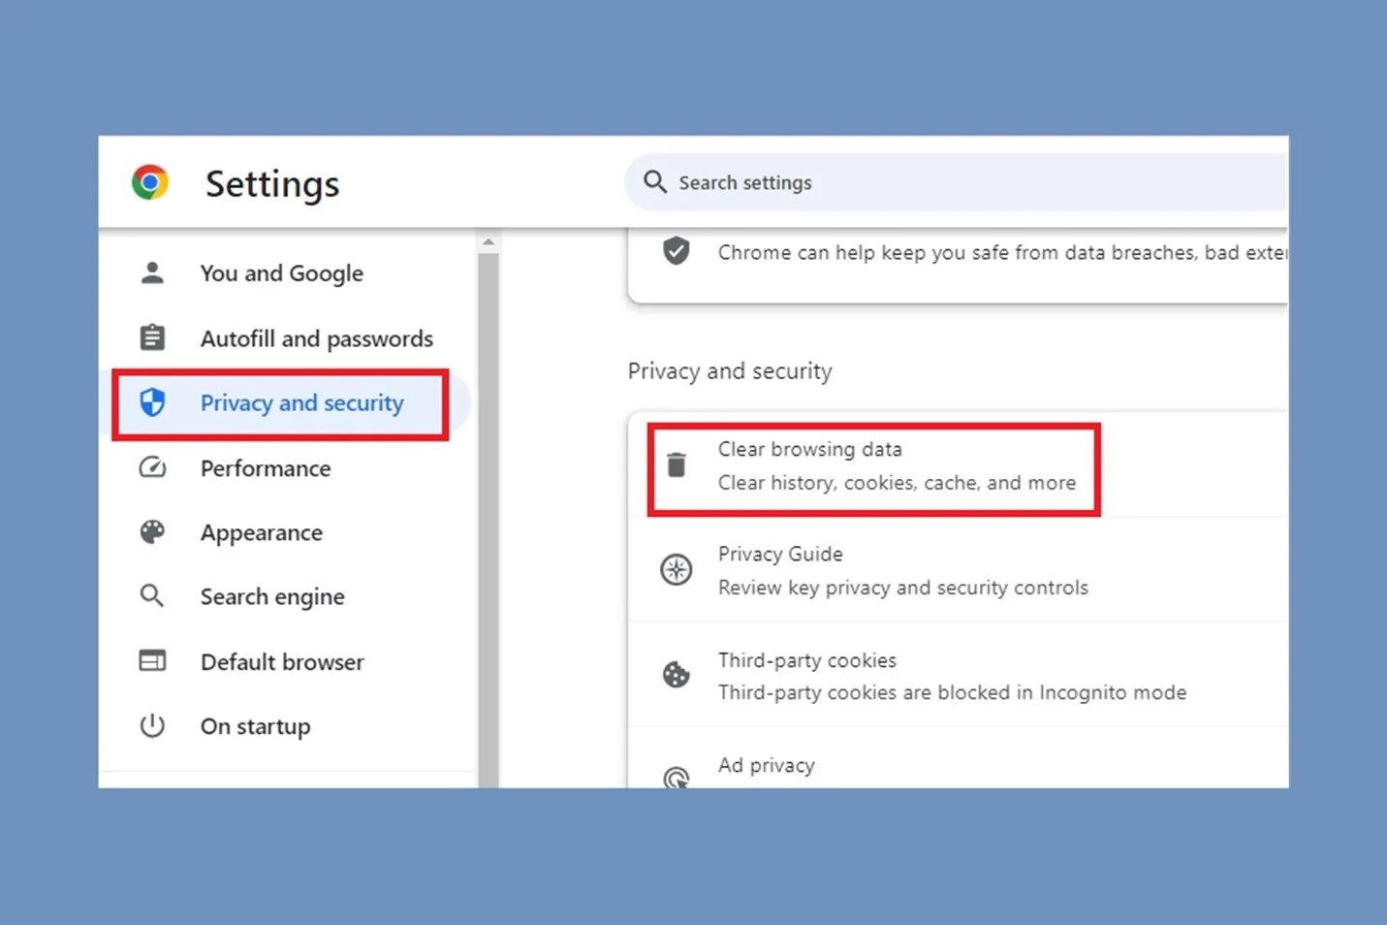Click the Privacy and security shield icon
Image resolution: width=1387 pixels, height=925 pixels.
click(152, 402)
